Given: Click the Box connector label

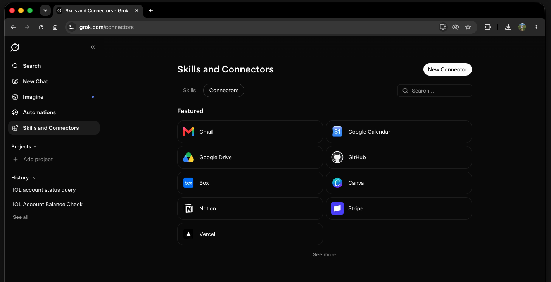Looking at the screenshot, I should 204,183.
